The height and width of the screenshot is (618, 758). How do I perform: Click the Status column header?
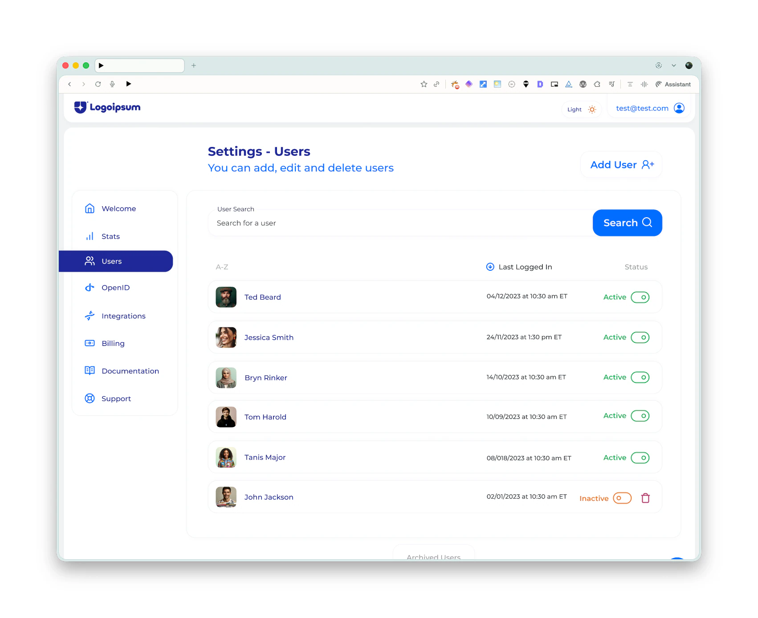click(x=636, y=267)
